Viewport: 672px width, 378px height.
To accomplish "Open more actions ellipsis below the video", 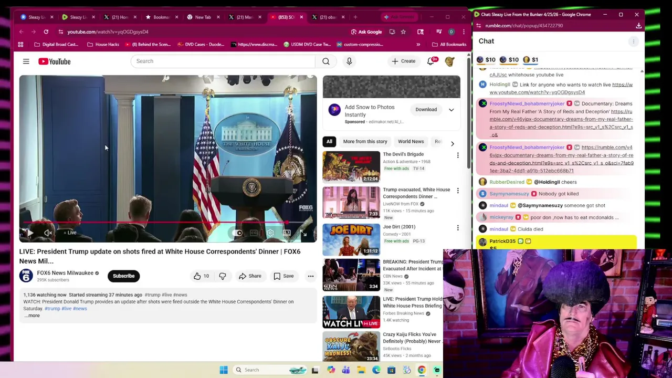I will (x=311, y=276).
